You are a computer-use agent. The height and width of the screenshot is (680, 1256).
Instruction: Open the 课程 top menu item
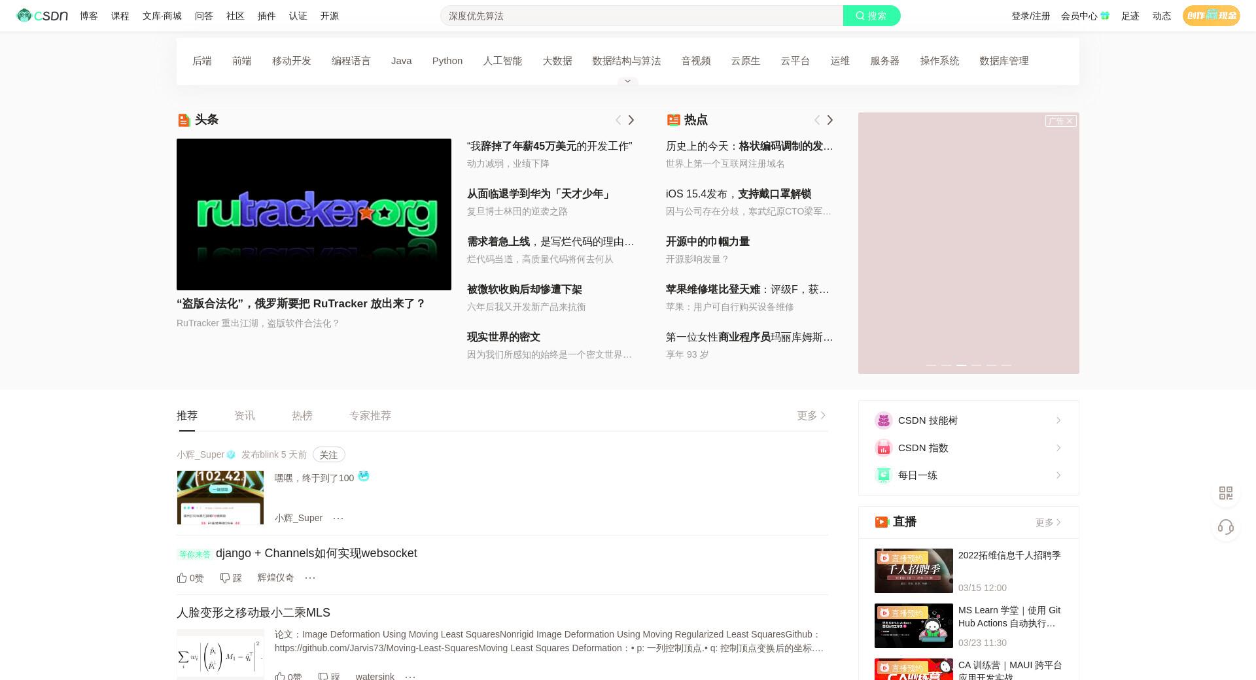point(120,16)
